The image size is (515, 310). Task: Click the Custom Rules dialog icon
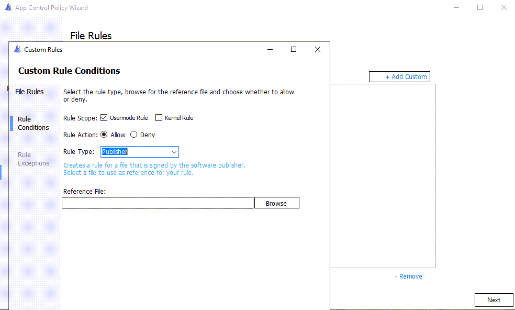[18, 49]
